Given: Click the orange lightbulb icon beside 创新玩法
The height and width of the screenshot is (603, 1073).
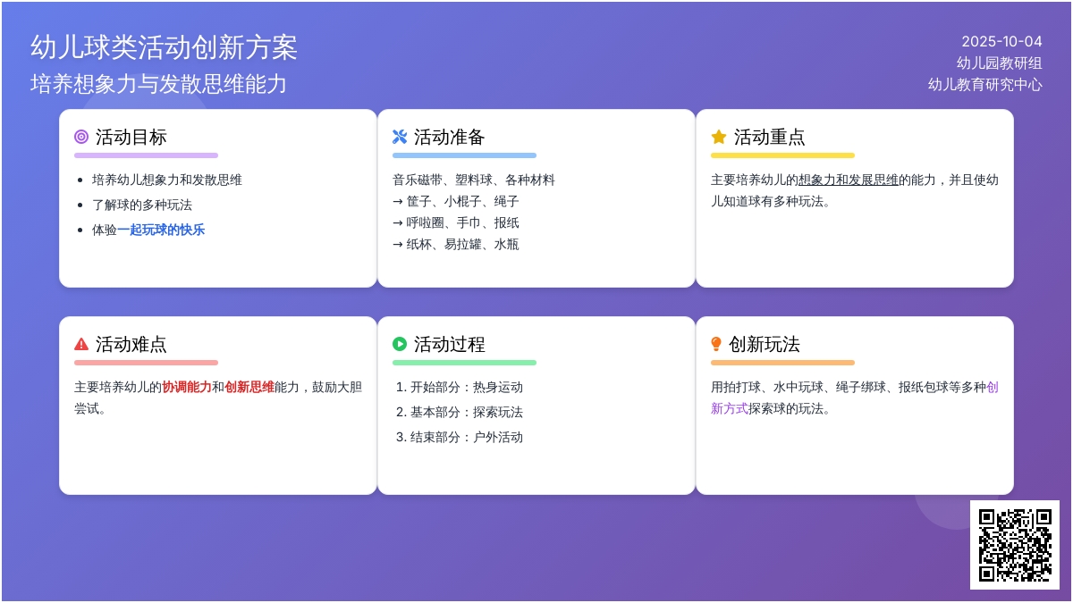Looking at the screenshot, I should coord(716,344).
